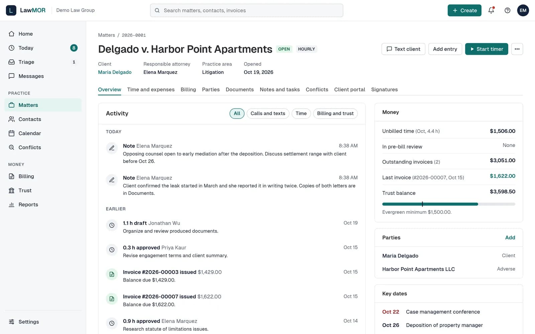This screenshot has height=334, width=535.
Task: Click the Add entry button
Action: (x=445, y=49)
